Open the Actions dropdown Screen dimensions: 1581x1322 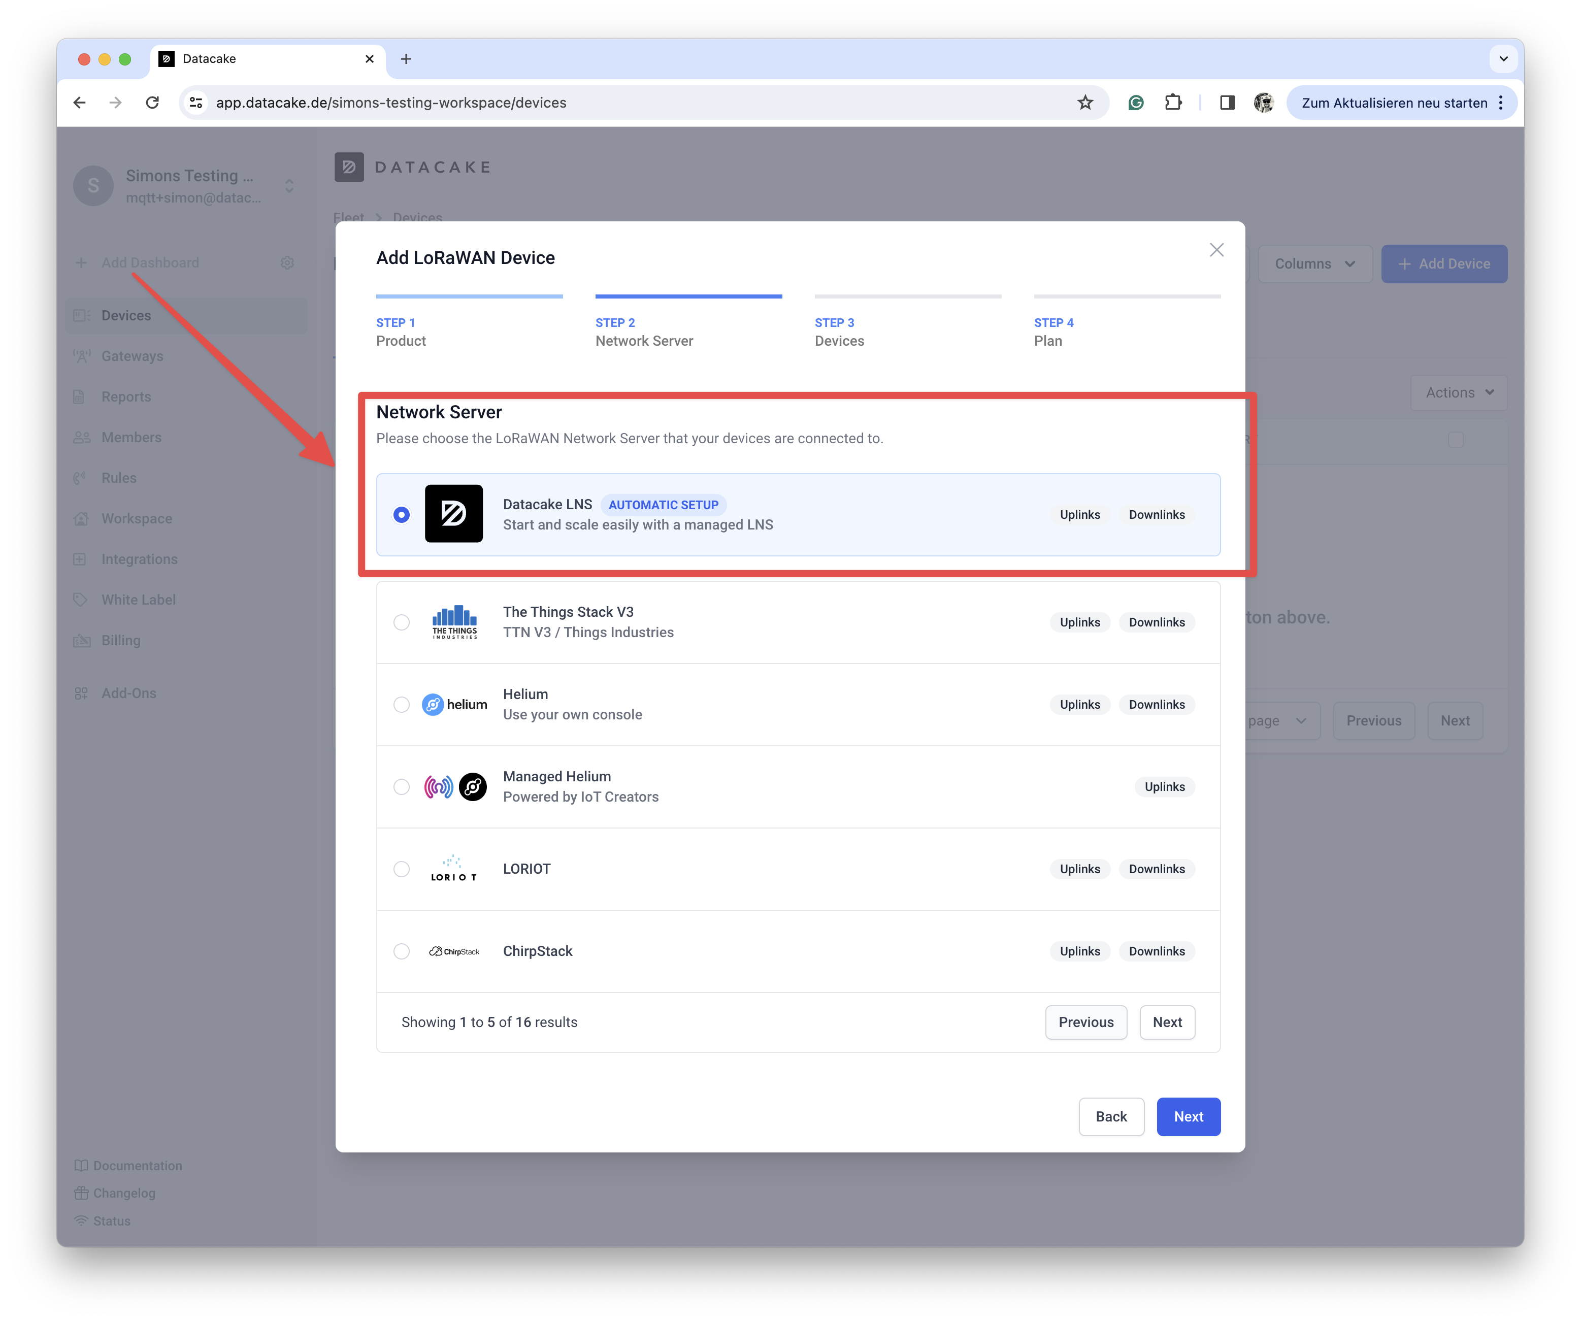[1458, 392]
